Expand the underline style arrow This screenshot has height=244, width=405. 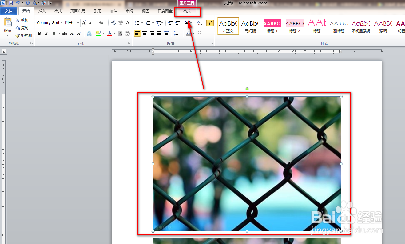click(x=59, y=34)
